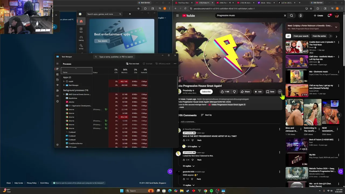Open more actions ellipsis under the video
This screenshot has height=194, width=345.
click(280, 92)
